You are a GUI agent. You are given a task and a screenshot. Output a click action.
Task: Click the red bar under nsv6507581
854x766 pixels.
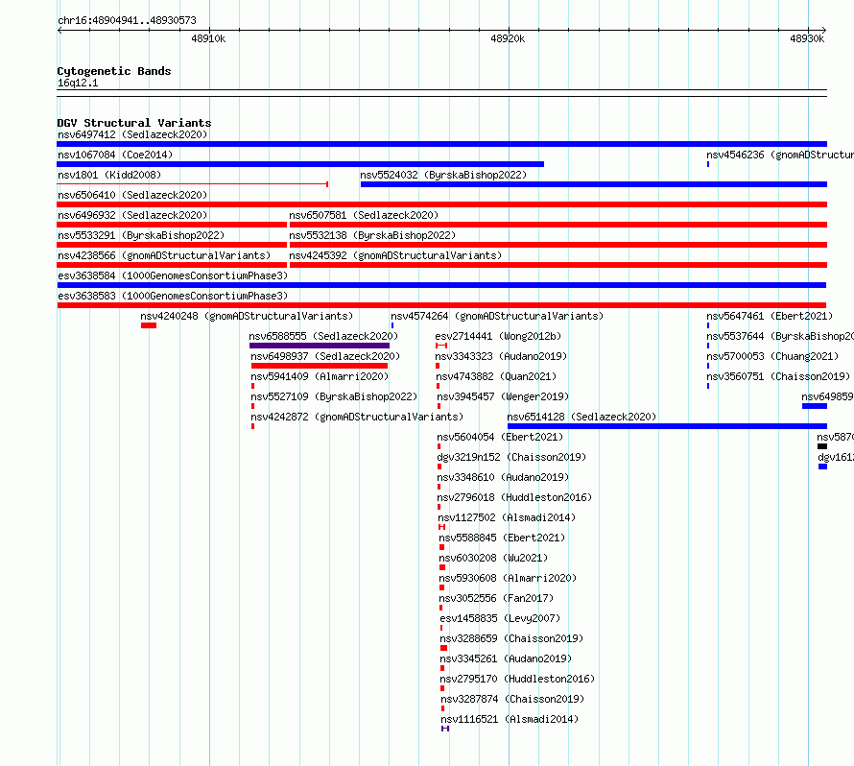click(x=558, y=225)
